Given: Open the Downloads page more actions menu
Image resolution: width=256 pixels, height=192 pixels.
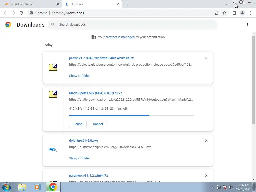Looking at the screenshot, I should [x=247, y=25].
